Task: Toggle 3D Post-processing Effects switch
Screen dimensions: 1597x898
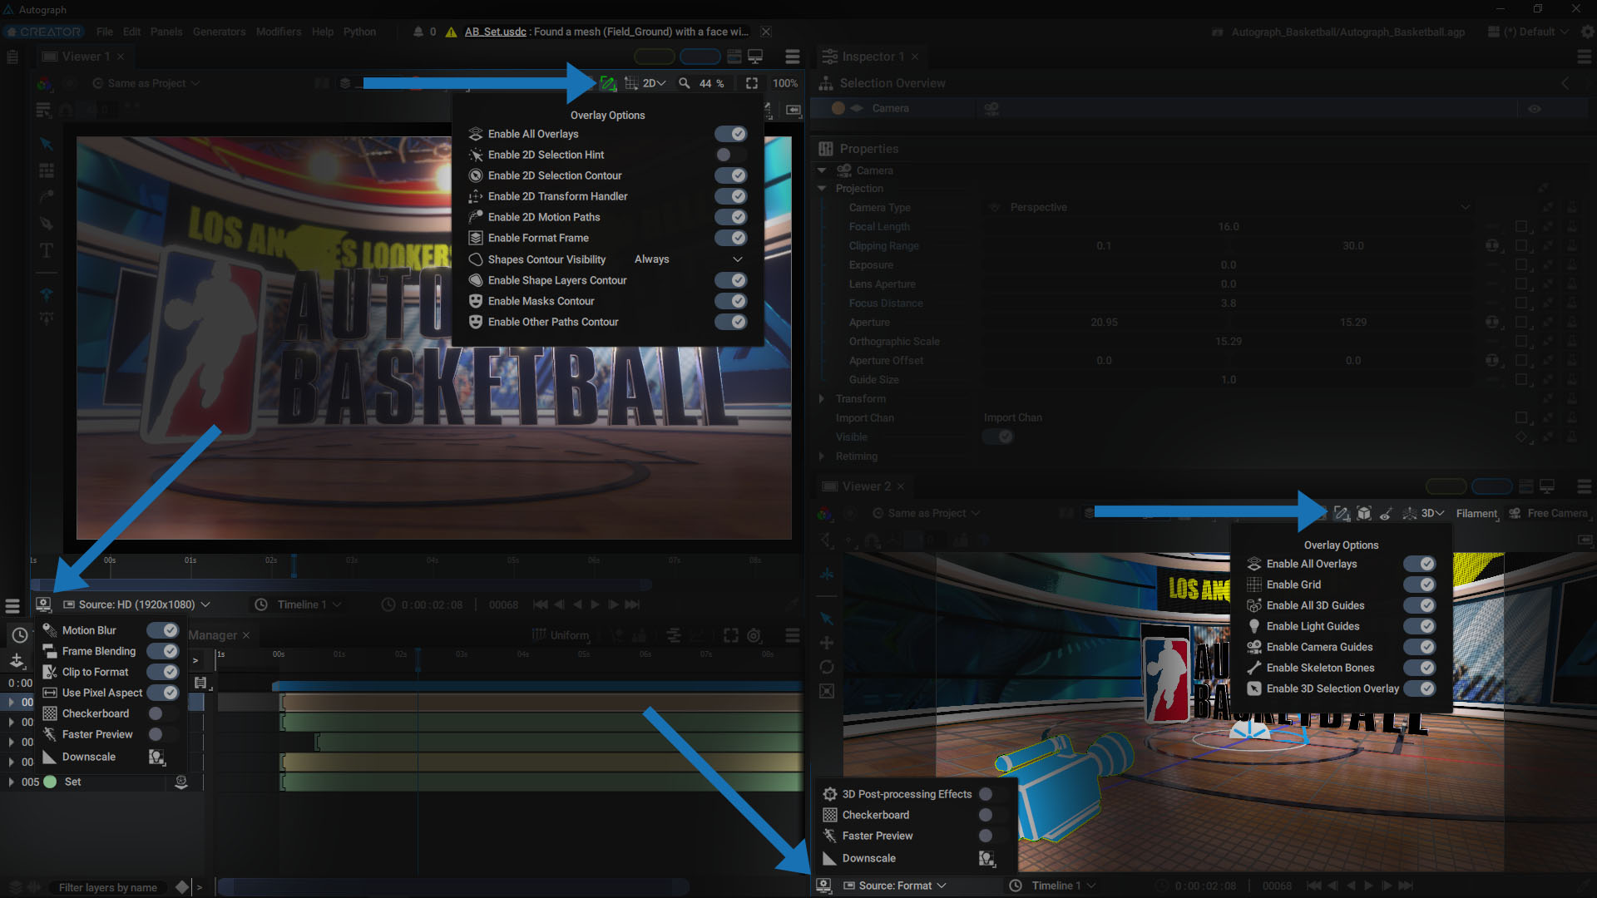Action: (x=993, y=794)
